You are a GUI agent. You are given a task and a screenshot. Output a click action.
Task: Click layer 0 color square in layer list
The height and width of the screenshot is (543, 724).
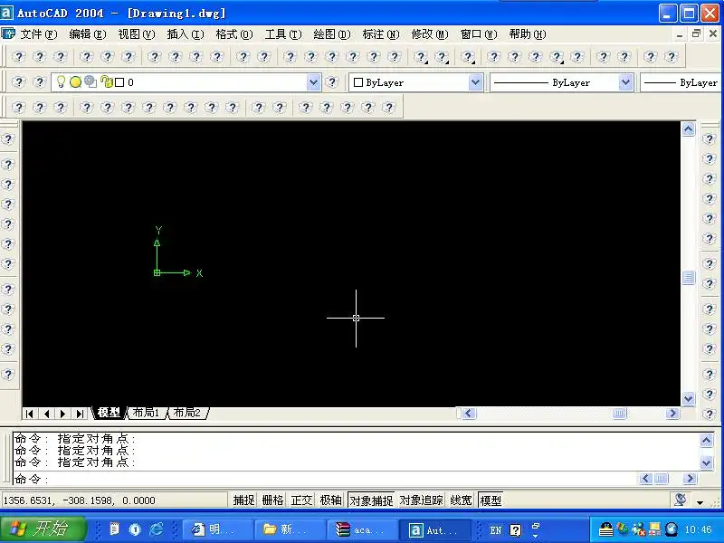[119, 82]
